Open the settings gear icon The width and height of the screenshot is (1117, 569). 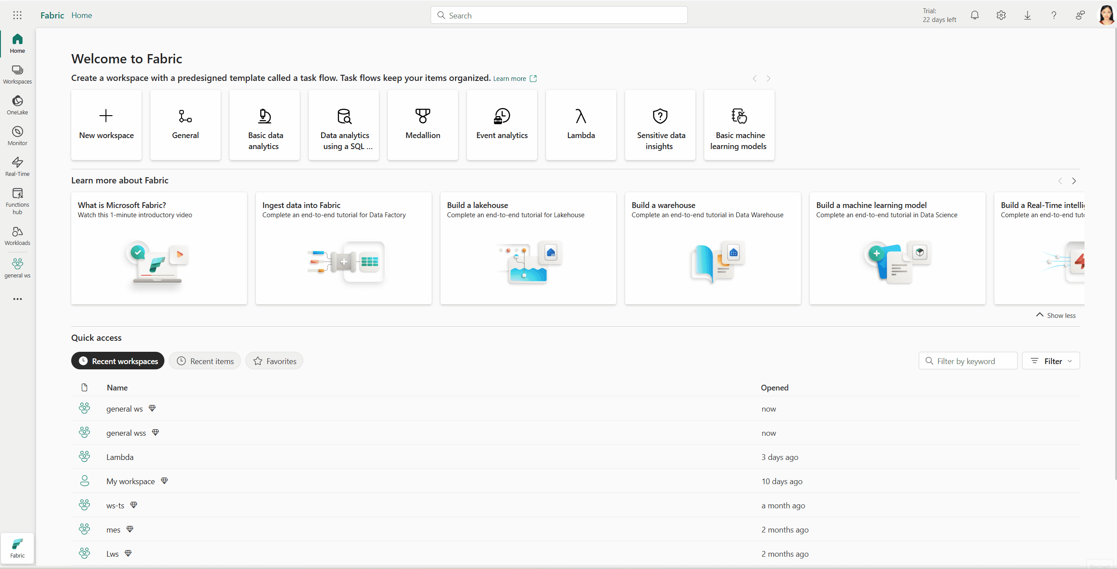pos(1001,15)
